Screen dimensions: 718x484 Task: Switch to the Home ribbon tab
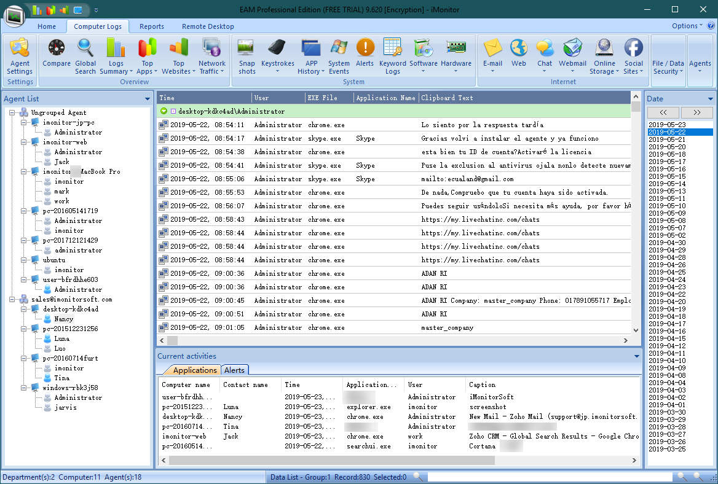47,26
